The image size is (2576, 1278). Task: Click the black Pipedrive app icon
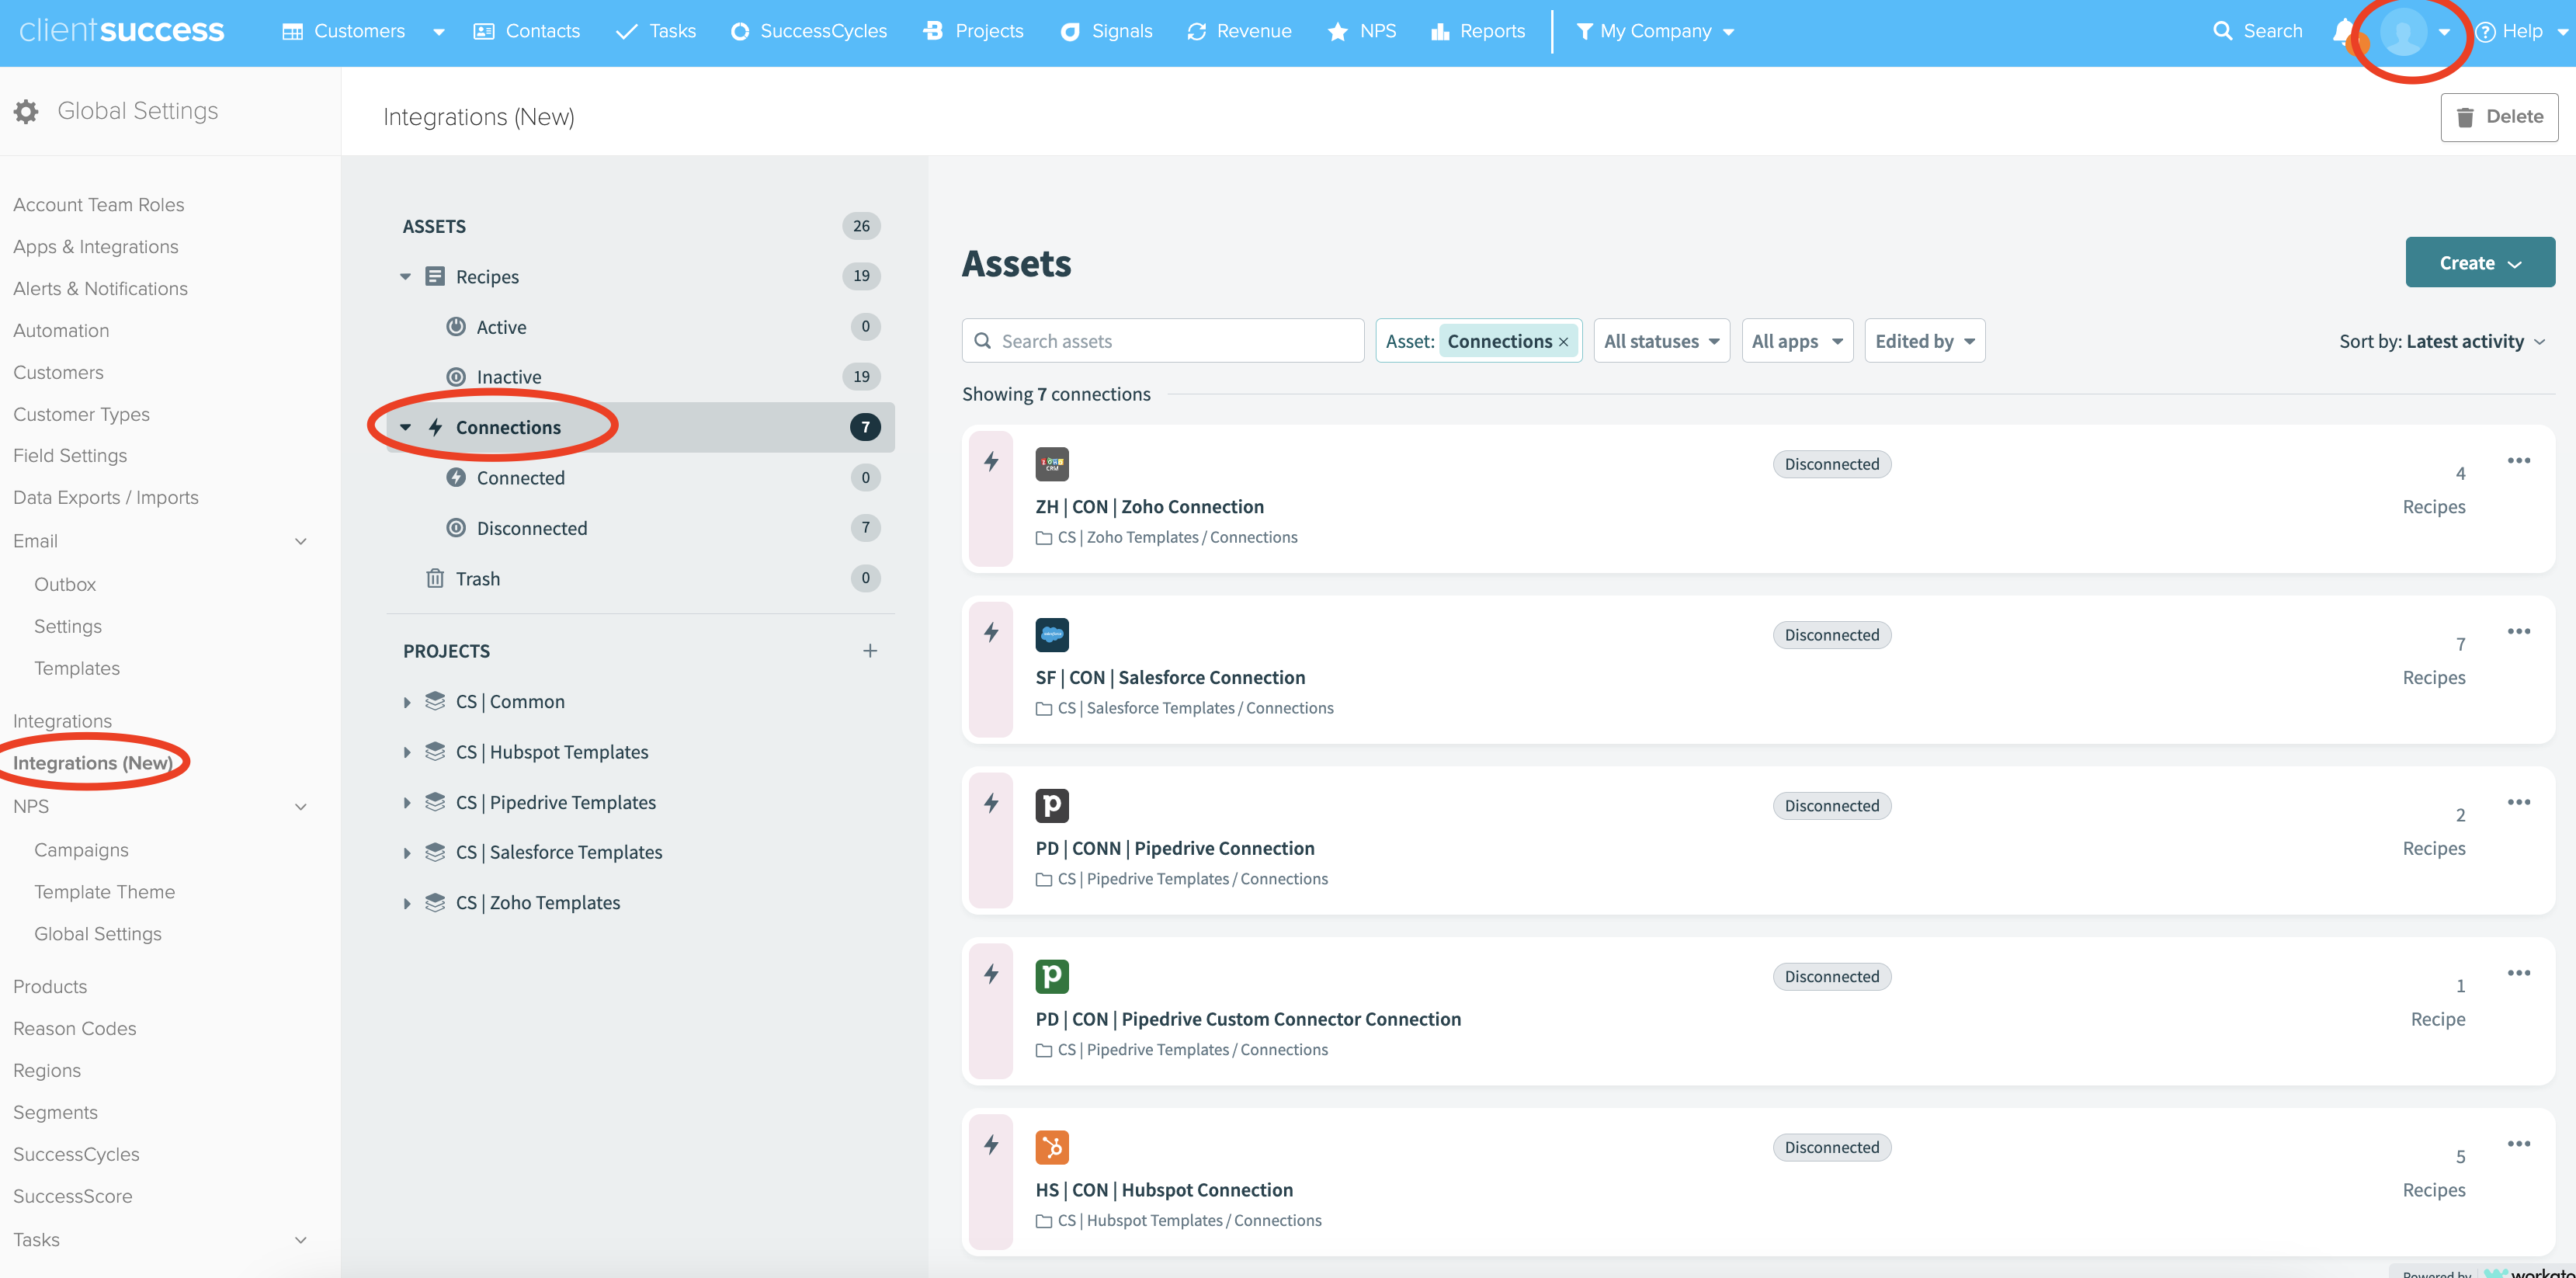point(1052,806)
